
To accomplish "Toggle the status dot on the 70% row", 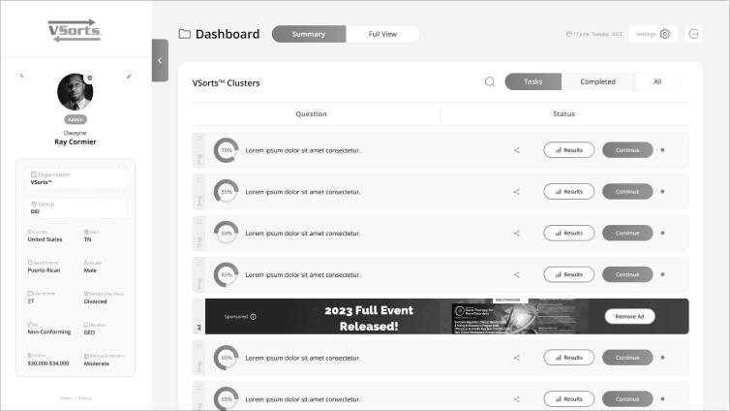I will [x=662, y=150].
